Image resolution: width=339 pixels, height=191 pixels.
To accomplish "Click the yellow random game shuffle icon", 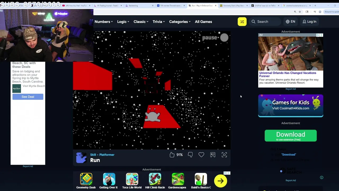I will (x=242, y=21).
